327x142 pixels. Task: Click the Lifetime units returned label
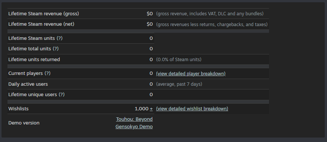click(x=34, y=60)
